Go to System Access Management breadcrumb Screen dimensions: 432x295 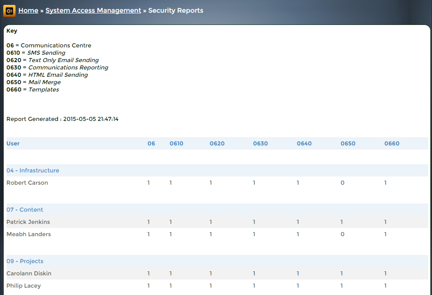pyautogui.click(x=93, y=11)
